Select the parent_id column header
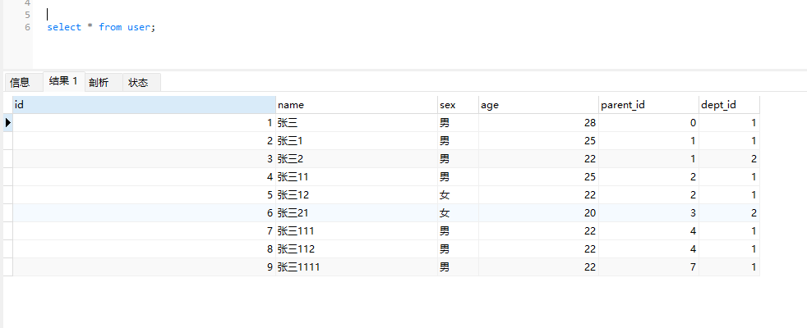This screenshot has height=328, width=807. 648,105
